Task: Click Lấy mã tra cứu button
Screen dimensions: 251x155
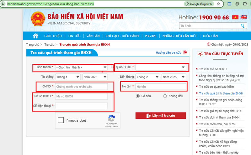Action: point(161,116)
